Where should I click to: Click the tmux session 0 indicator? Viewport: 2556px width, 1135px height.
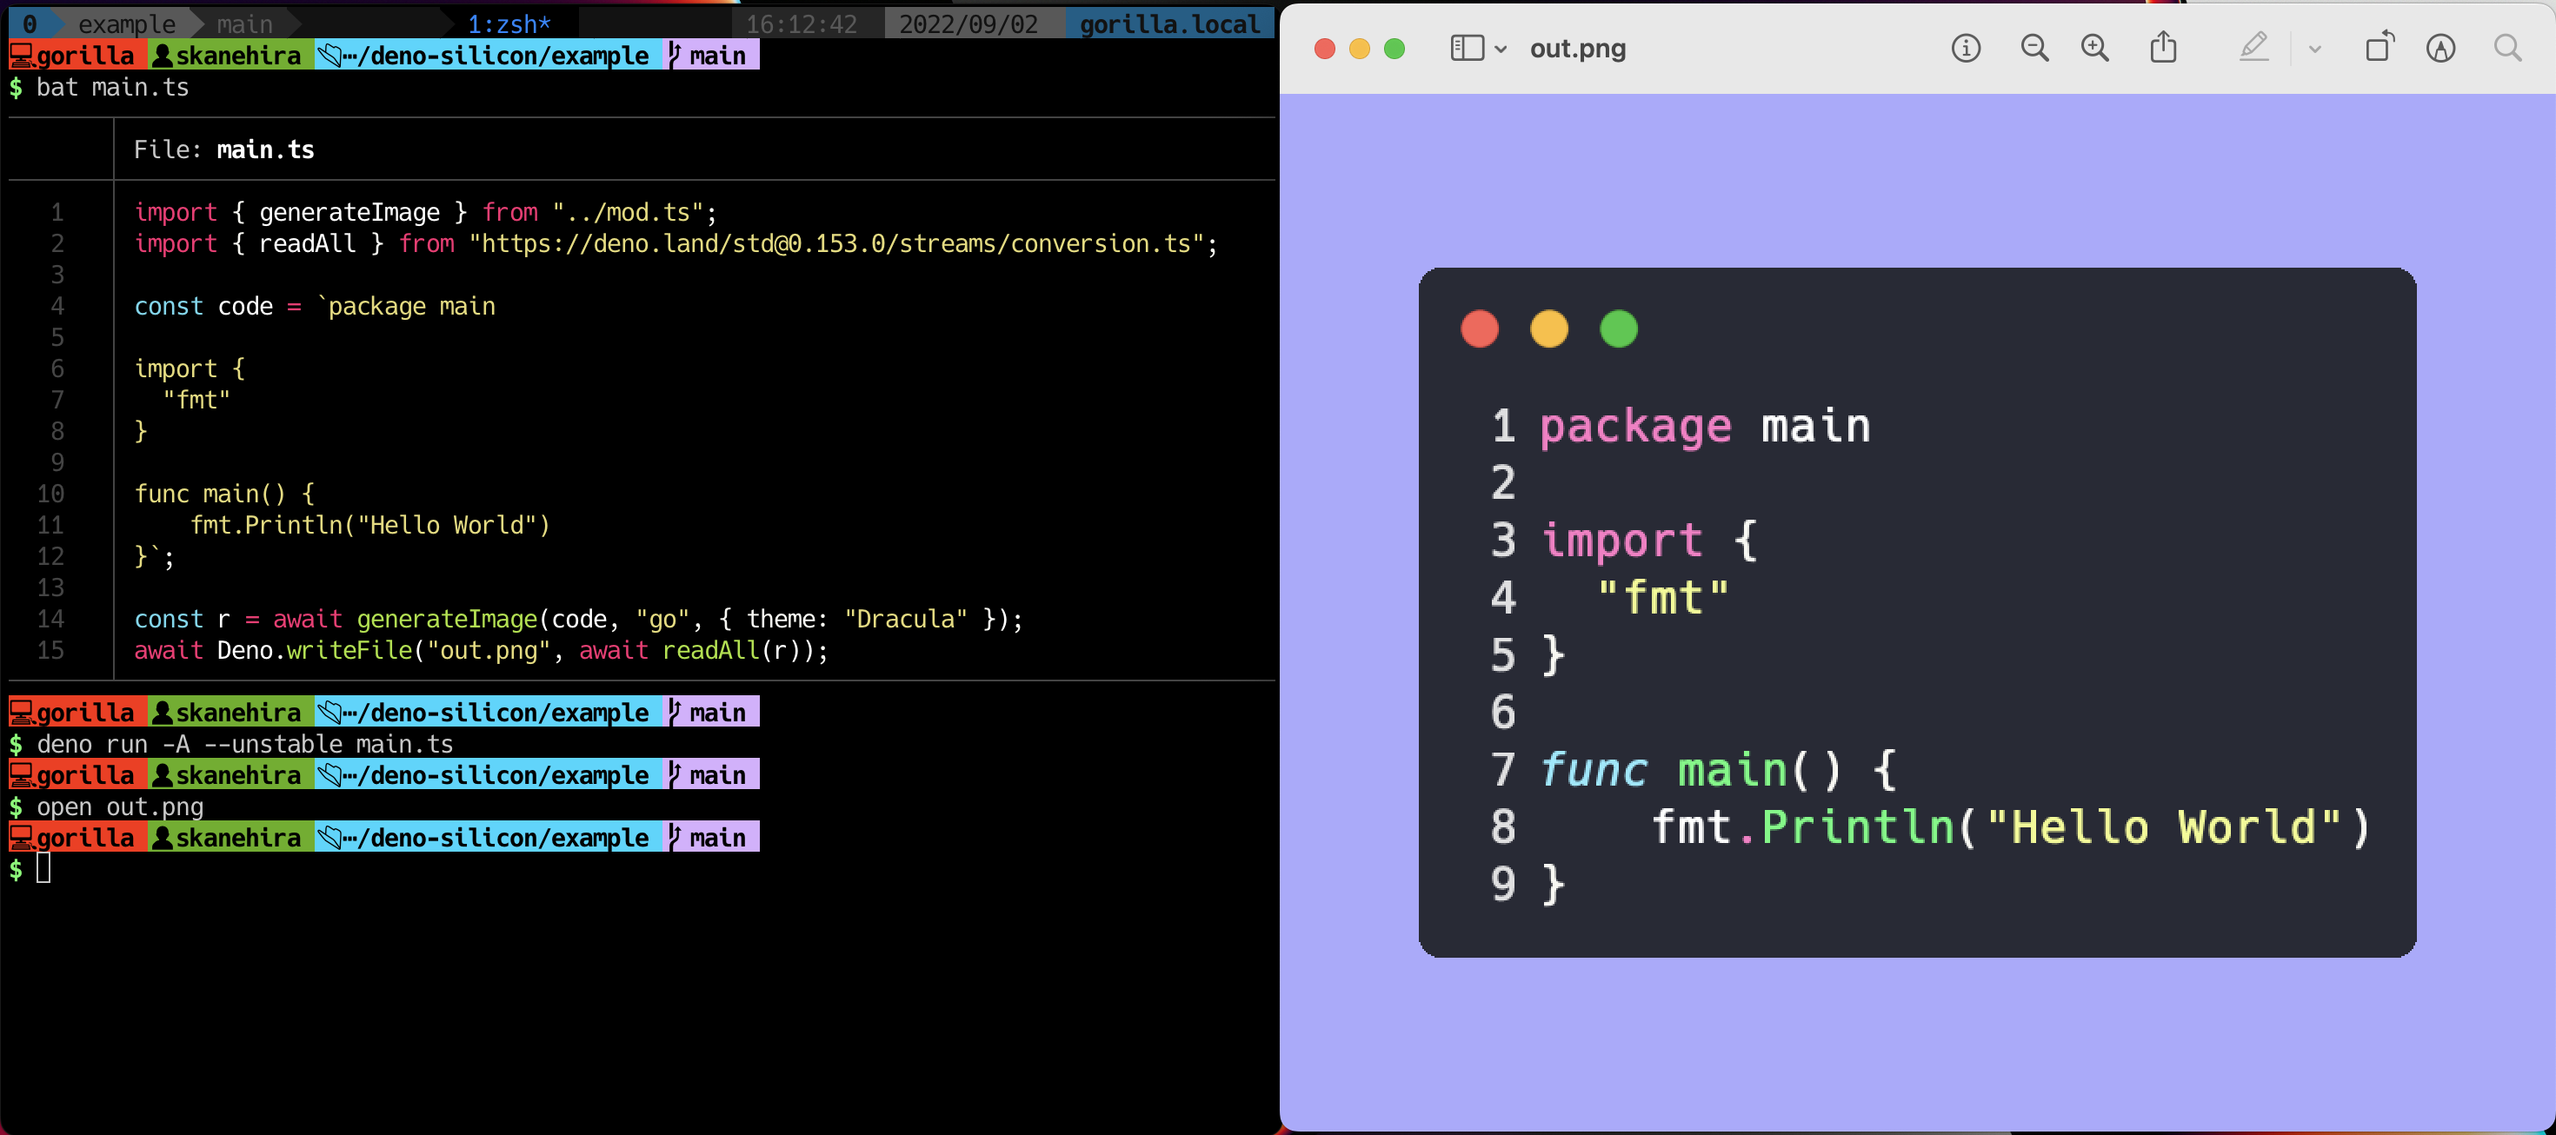30,23
